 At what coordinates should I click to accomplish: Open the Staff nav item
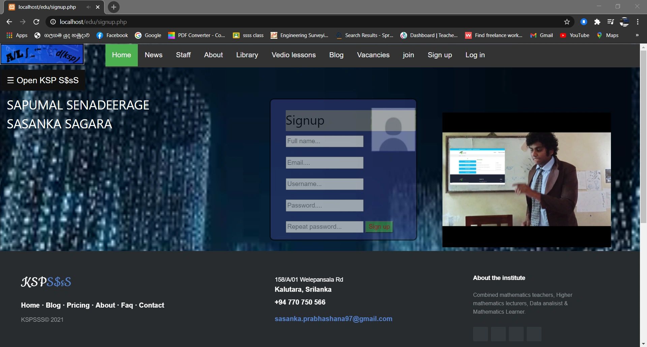pyautogui.click(x=183, y=55)
